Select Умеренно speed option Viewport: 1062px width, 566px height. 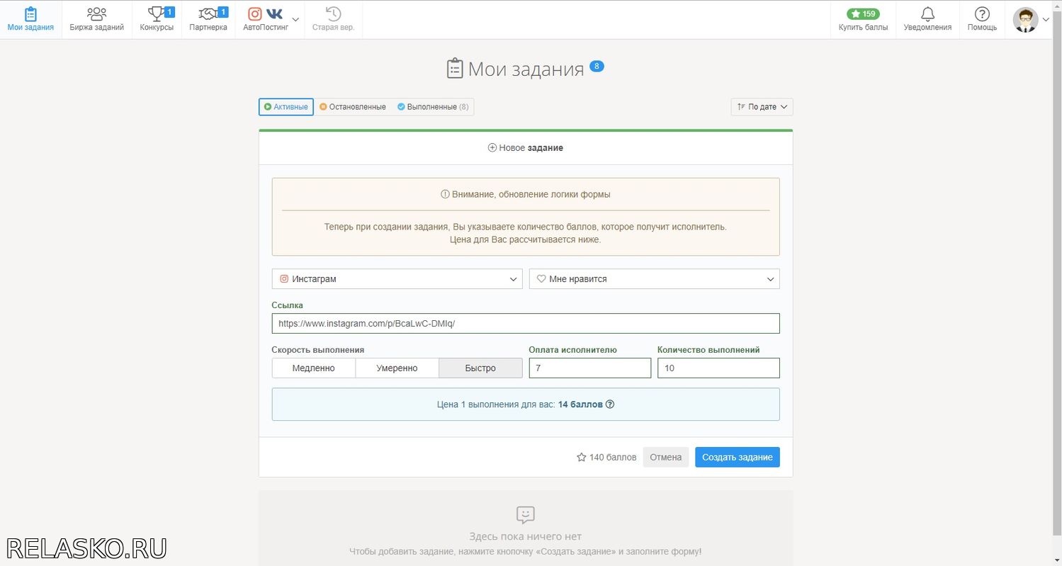[x=397, y=368]
